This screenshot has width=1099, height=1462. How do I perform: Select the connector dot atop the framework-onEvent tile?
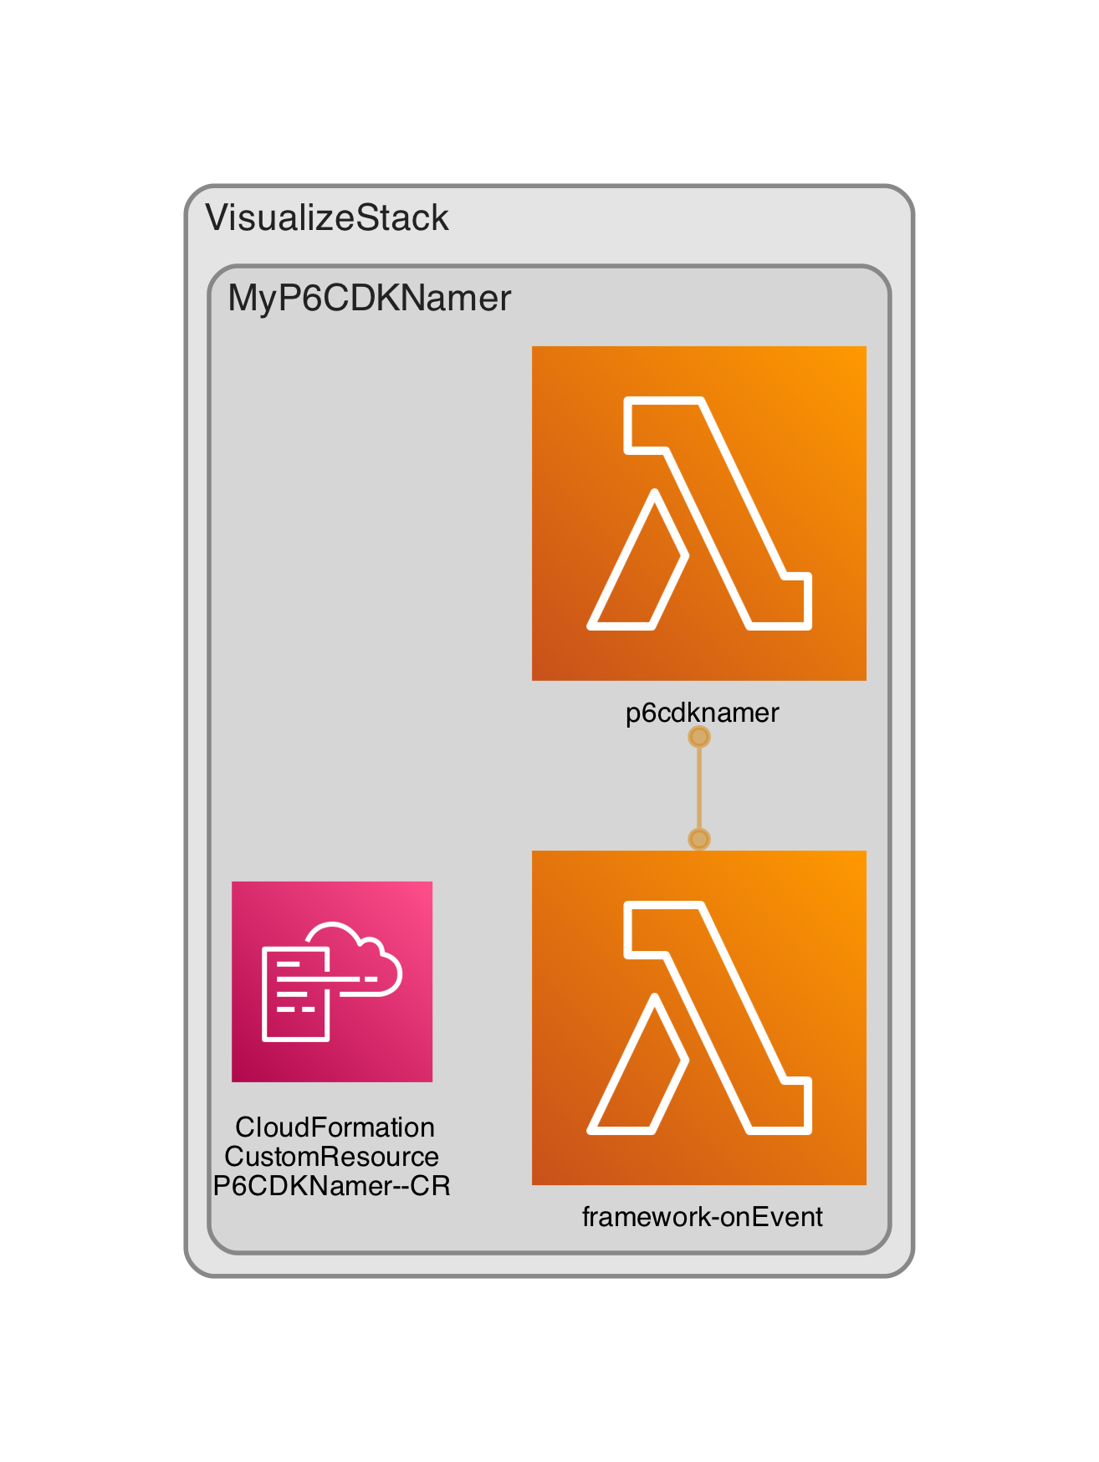point(699,839)
